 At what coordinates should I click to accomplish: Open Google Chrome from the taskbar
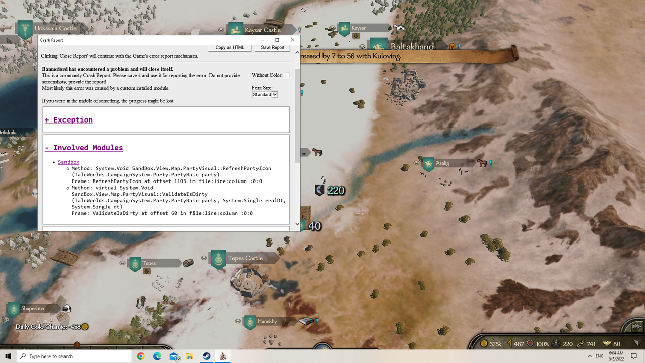141,356
